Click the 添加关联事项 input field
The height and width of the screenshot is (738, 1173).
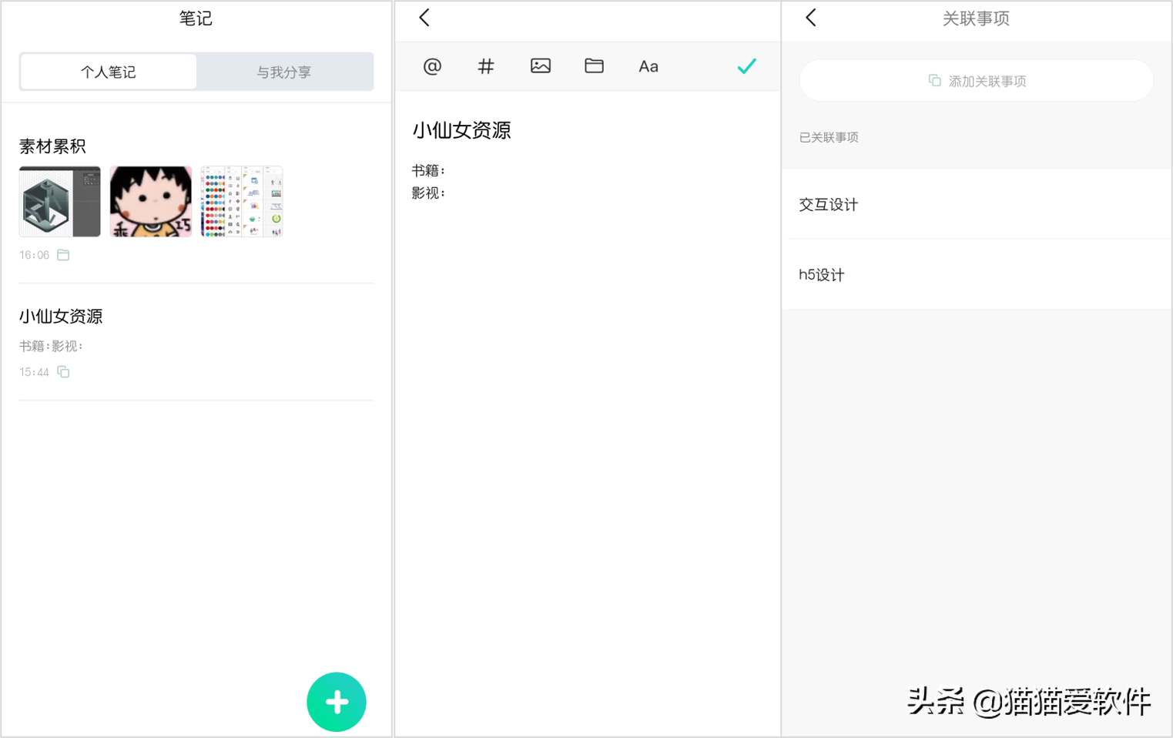pos(975,80)
